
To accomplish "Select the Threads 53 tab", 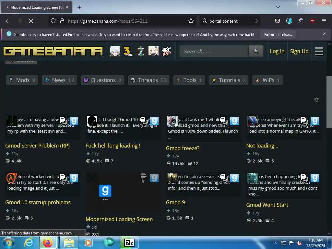I will tap(148, 80).
